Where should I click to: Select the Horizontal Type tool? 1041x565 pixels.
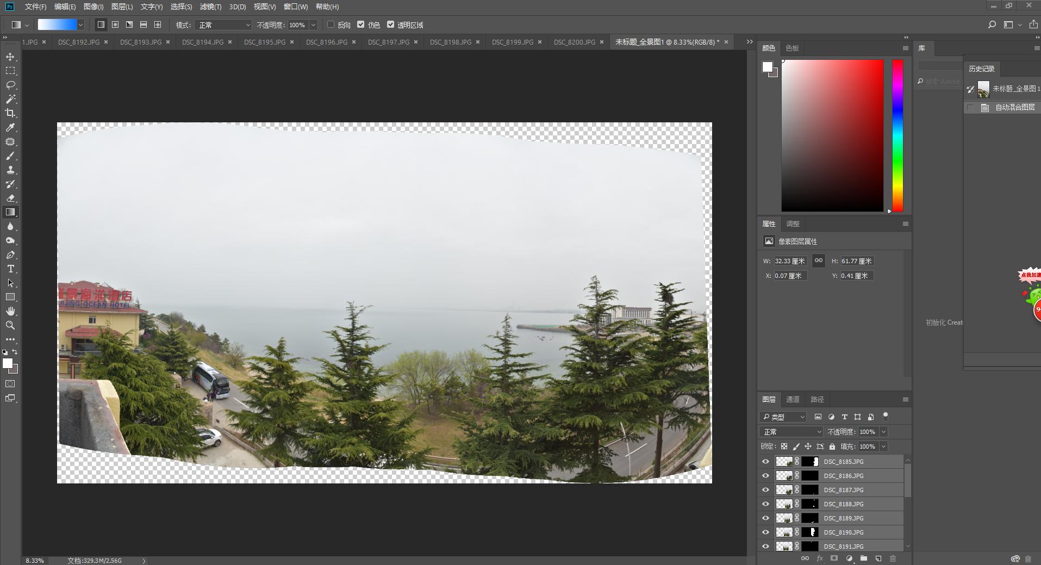pos(10,269)
